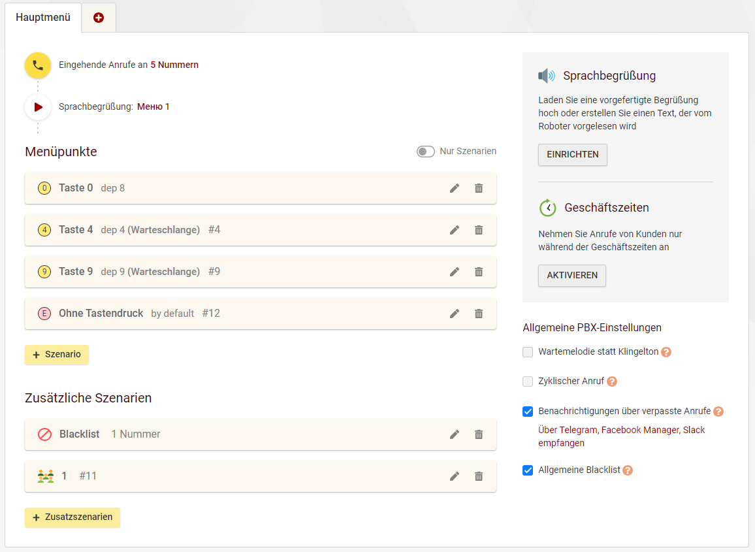Enable Wartemelodie statt Klingelton checkbox

[528, 352]
